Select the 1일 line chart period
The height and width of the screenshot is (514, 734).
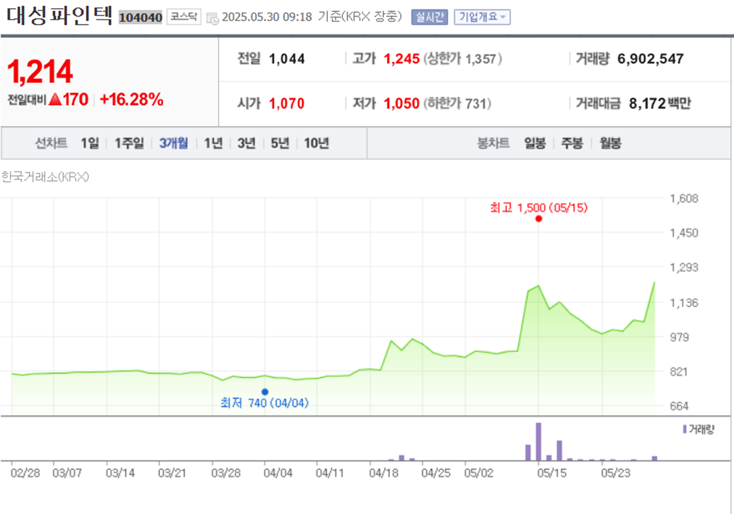(90, 143)
